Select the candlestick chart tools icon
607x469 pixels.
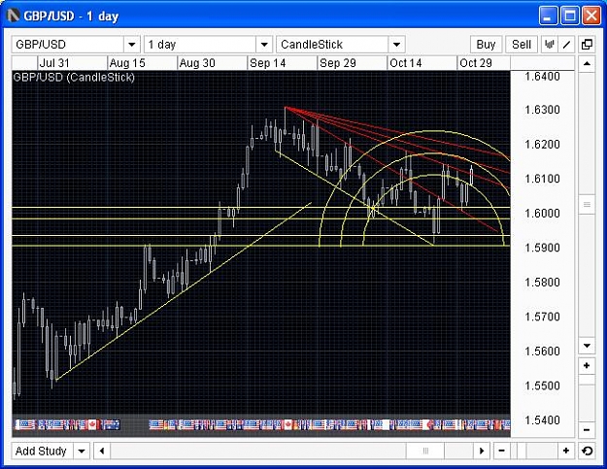[549, 45]
